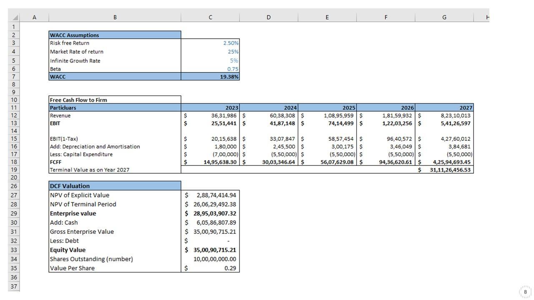Click the WACC result 19.38% cell
The width and height of the screenshot is (534, 300).
[x=210, y=77]
